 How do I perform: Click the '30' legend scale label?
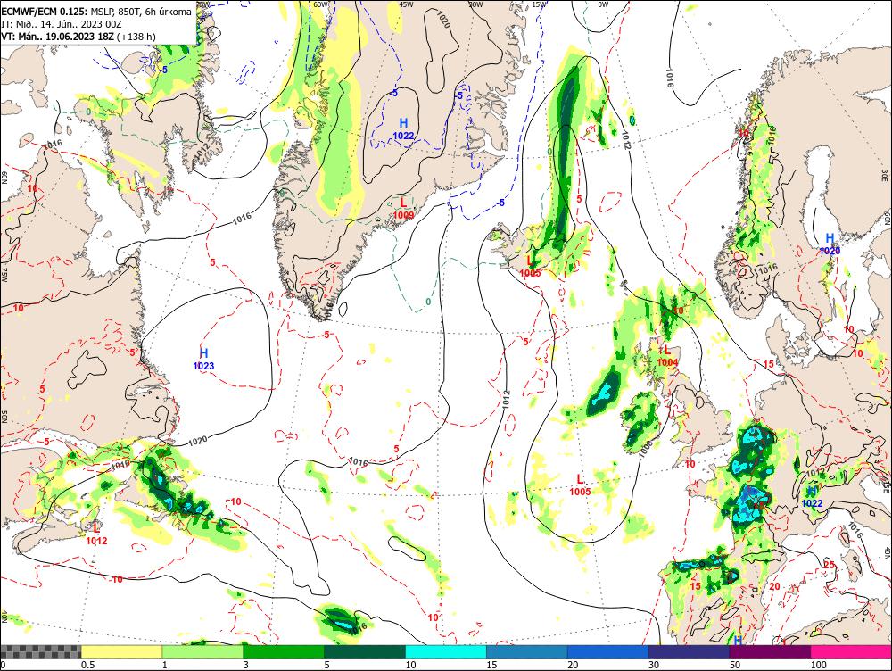(x=654, y=665)
